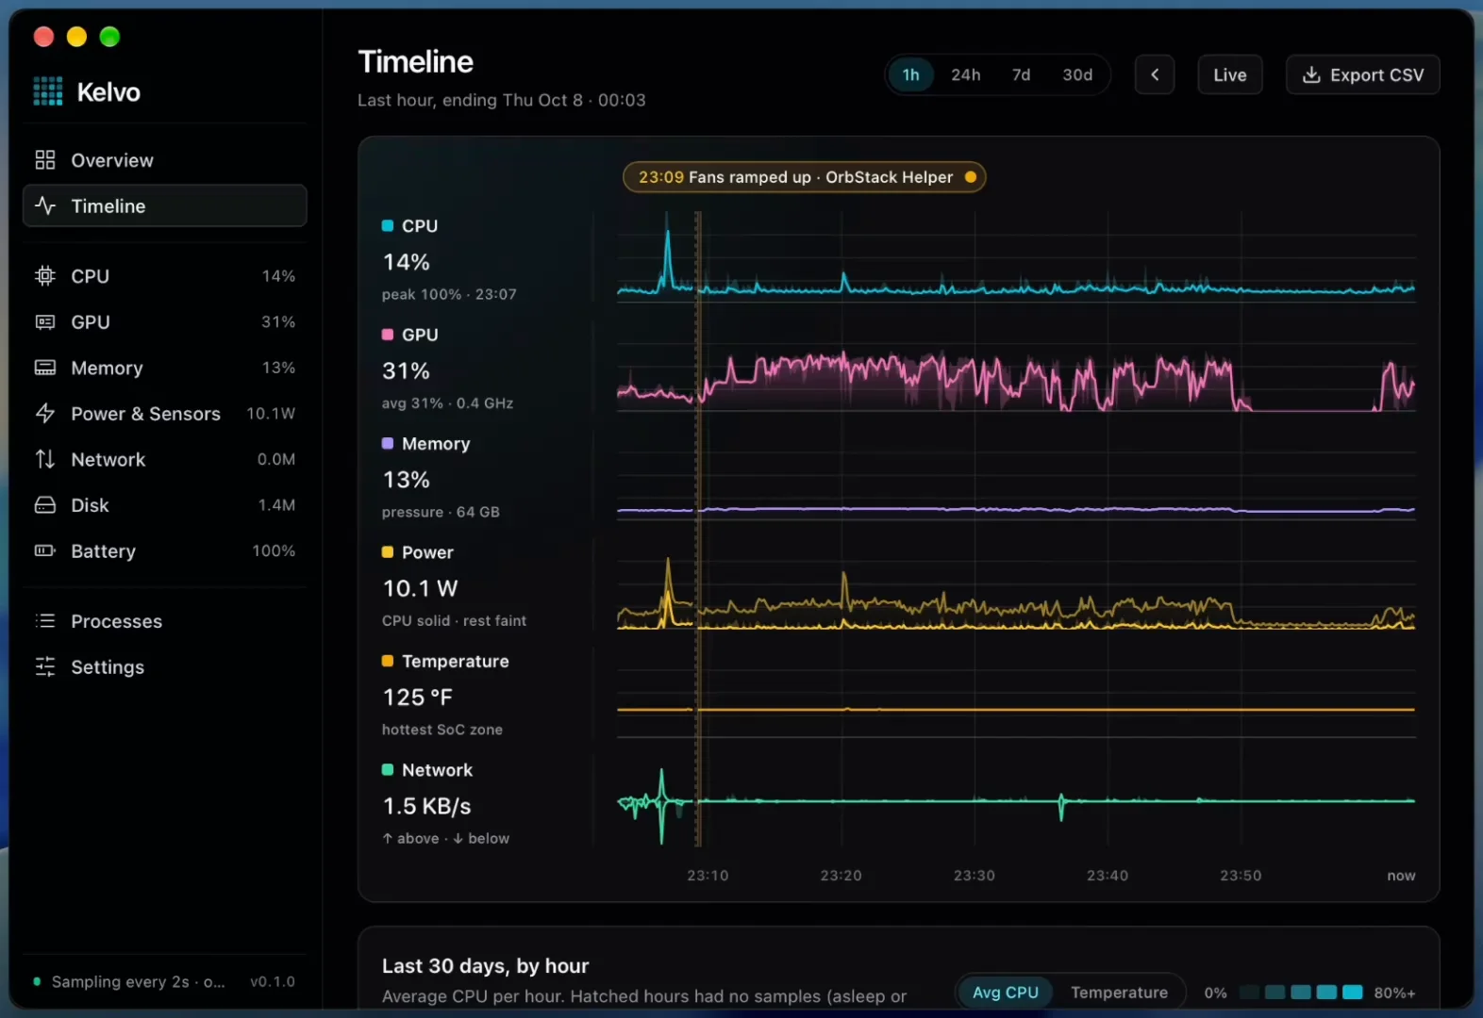Click the 'Last 30 days, by hour' heading
The width and height of the screenshot is (1483, 1018).
click(485, 966)
